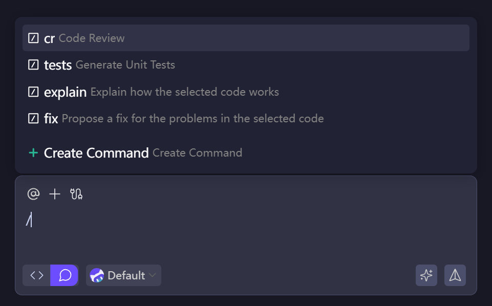Open the tools plug icon
492x306 pixels.
click(x=76, y=194)
